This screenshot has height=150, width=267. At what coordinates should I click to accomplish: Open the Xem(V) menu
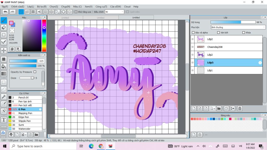[x=89, y=7]
